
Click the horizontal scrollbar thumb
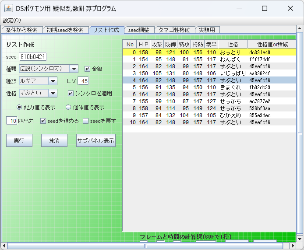[x=145, y=246]
